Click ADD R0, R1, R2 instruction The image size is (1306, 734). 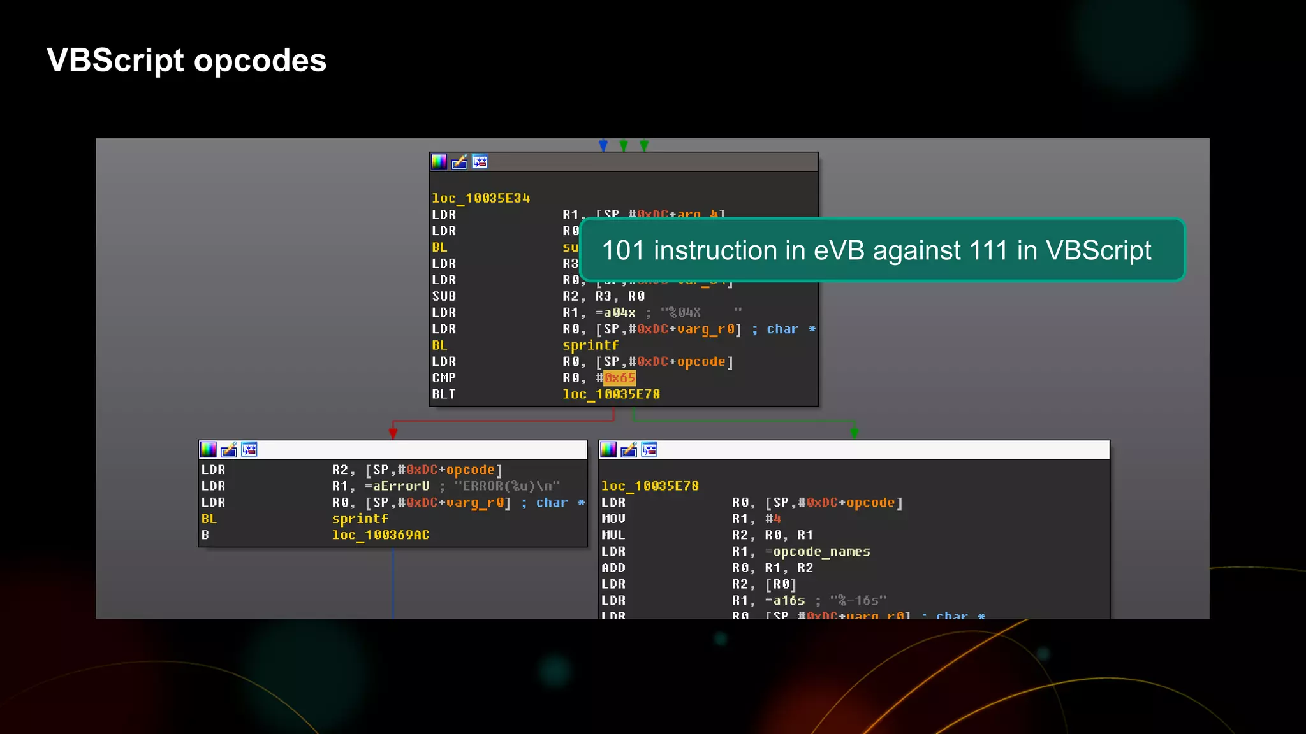click(707, 568)
